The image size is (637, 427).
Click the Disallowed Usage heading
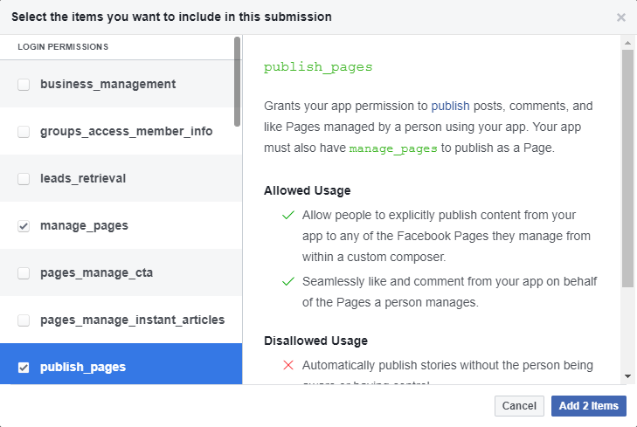point(315,341)
